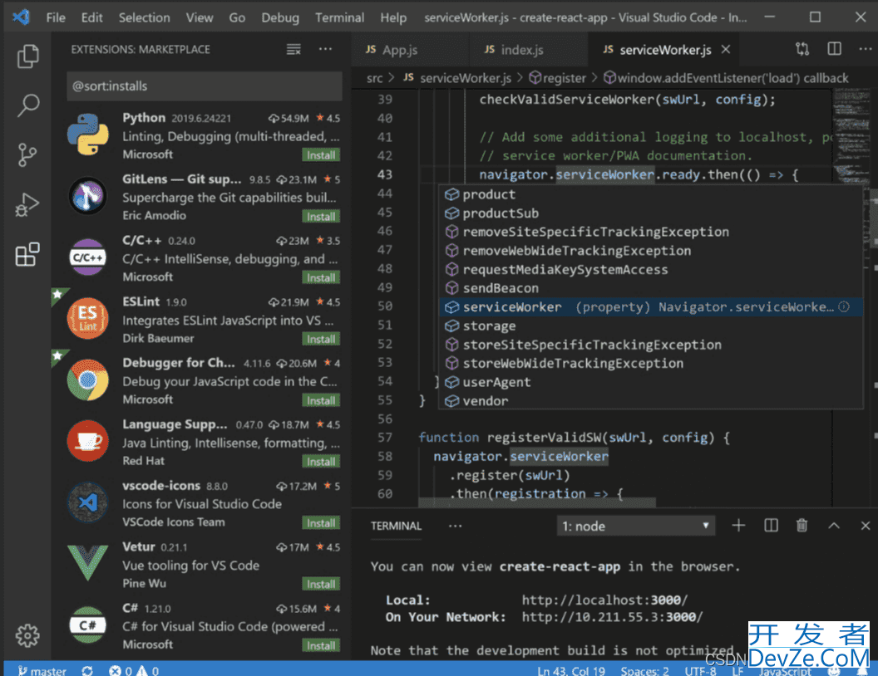Install the Debugger for Chrome extension
This screenshot has height=676, width=878.
[x=321, y=400]
